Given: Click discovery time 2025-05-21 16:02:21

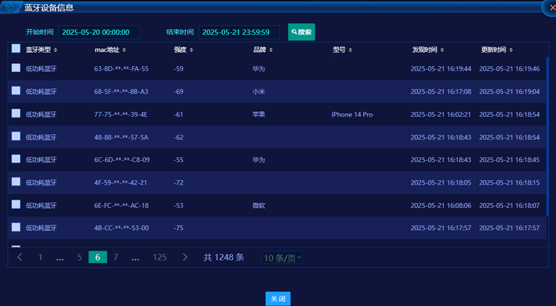Looking at the screenshot, I should [x=441, y=114].
